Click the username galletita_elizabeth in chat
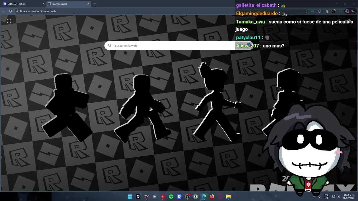358x201 pixels. (256, 5)
